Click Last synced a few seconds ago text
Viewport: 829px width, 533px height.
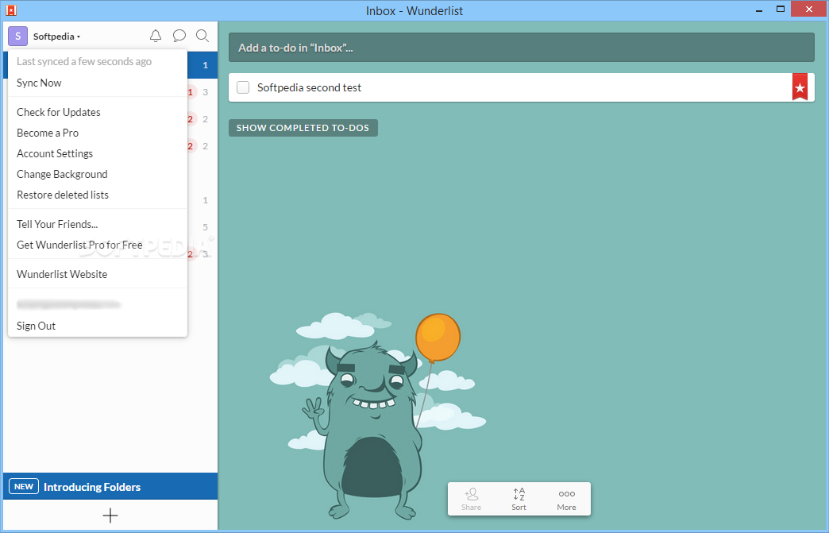(x=84, y=61)
